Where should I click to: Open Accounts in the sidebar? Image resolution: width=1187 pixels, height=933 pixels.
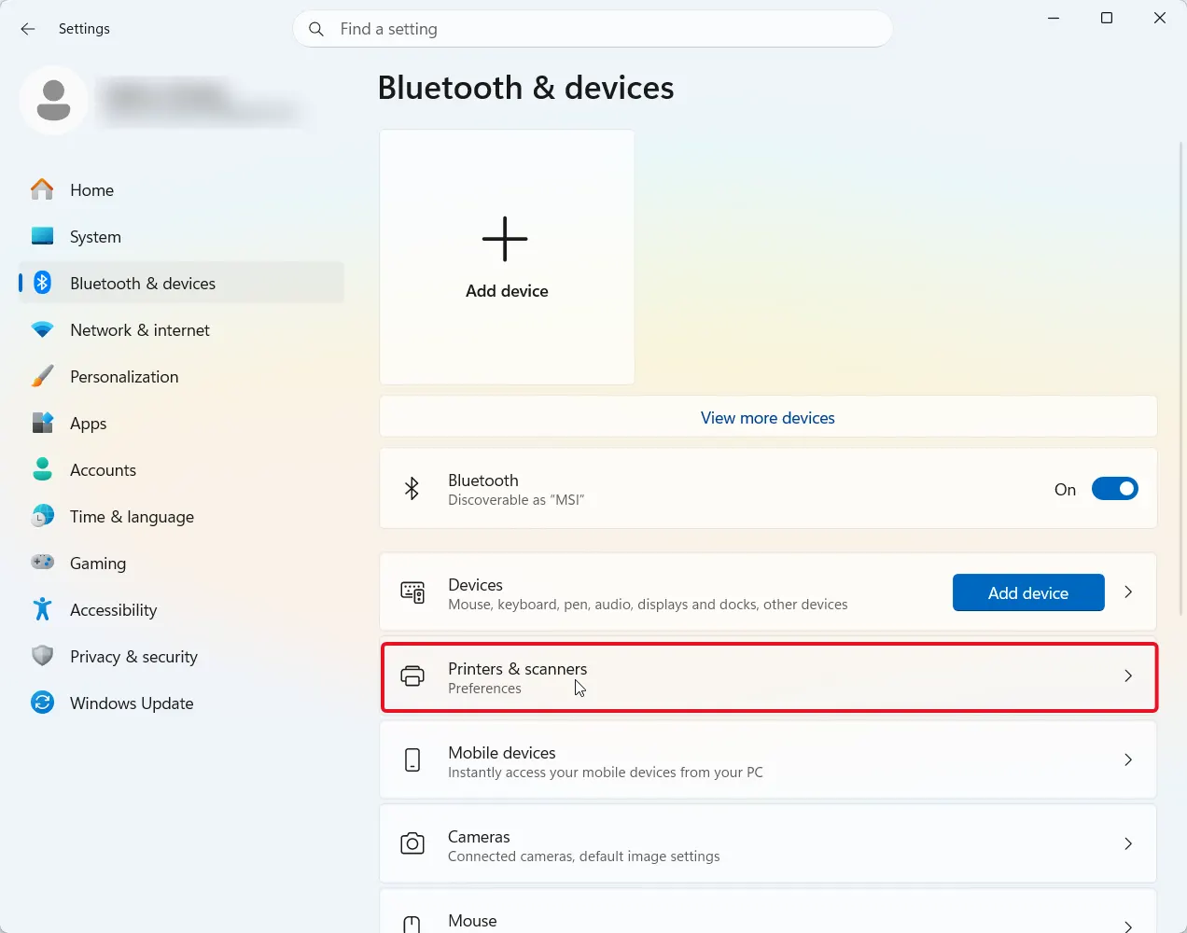(x=103, y=470)
